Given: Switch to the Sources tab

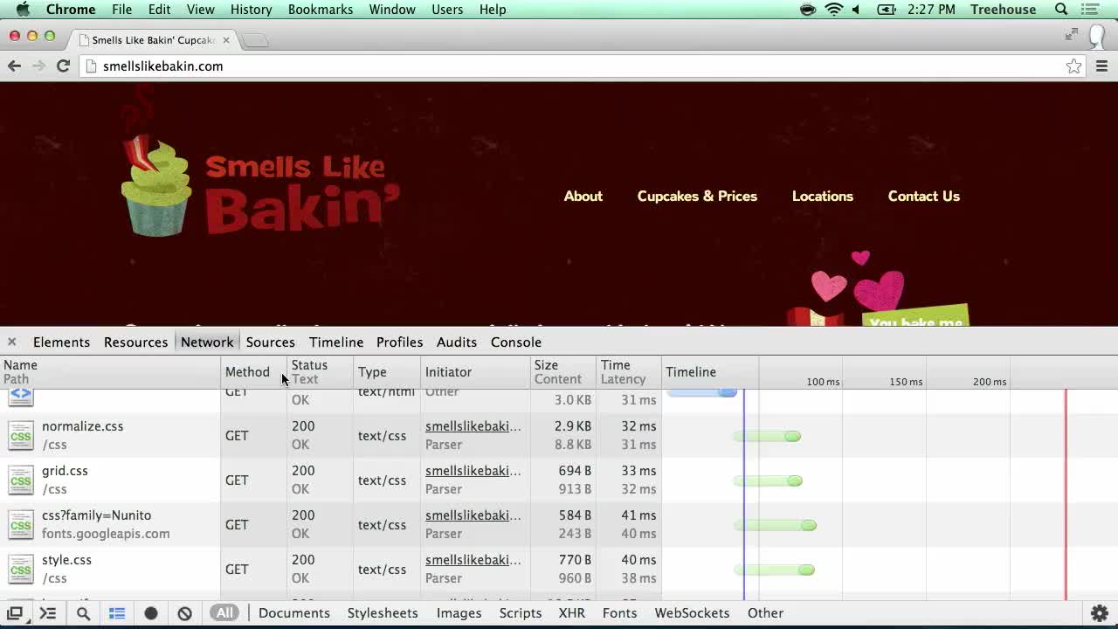Looking at the screenshot, I should coord(270,342).
